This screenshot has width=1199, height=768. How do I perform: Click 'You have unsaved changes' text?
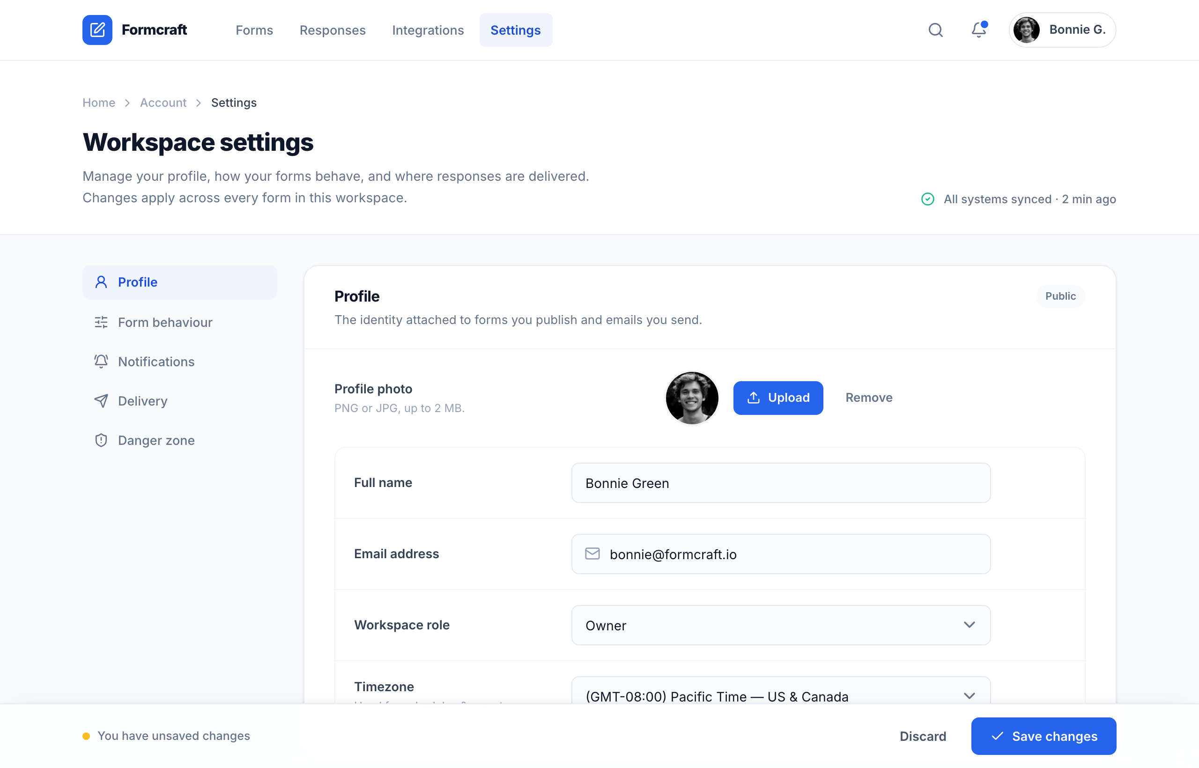[174, 736]
